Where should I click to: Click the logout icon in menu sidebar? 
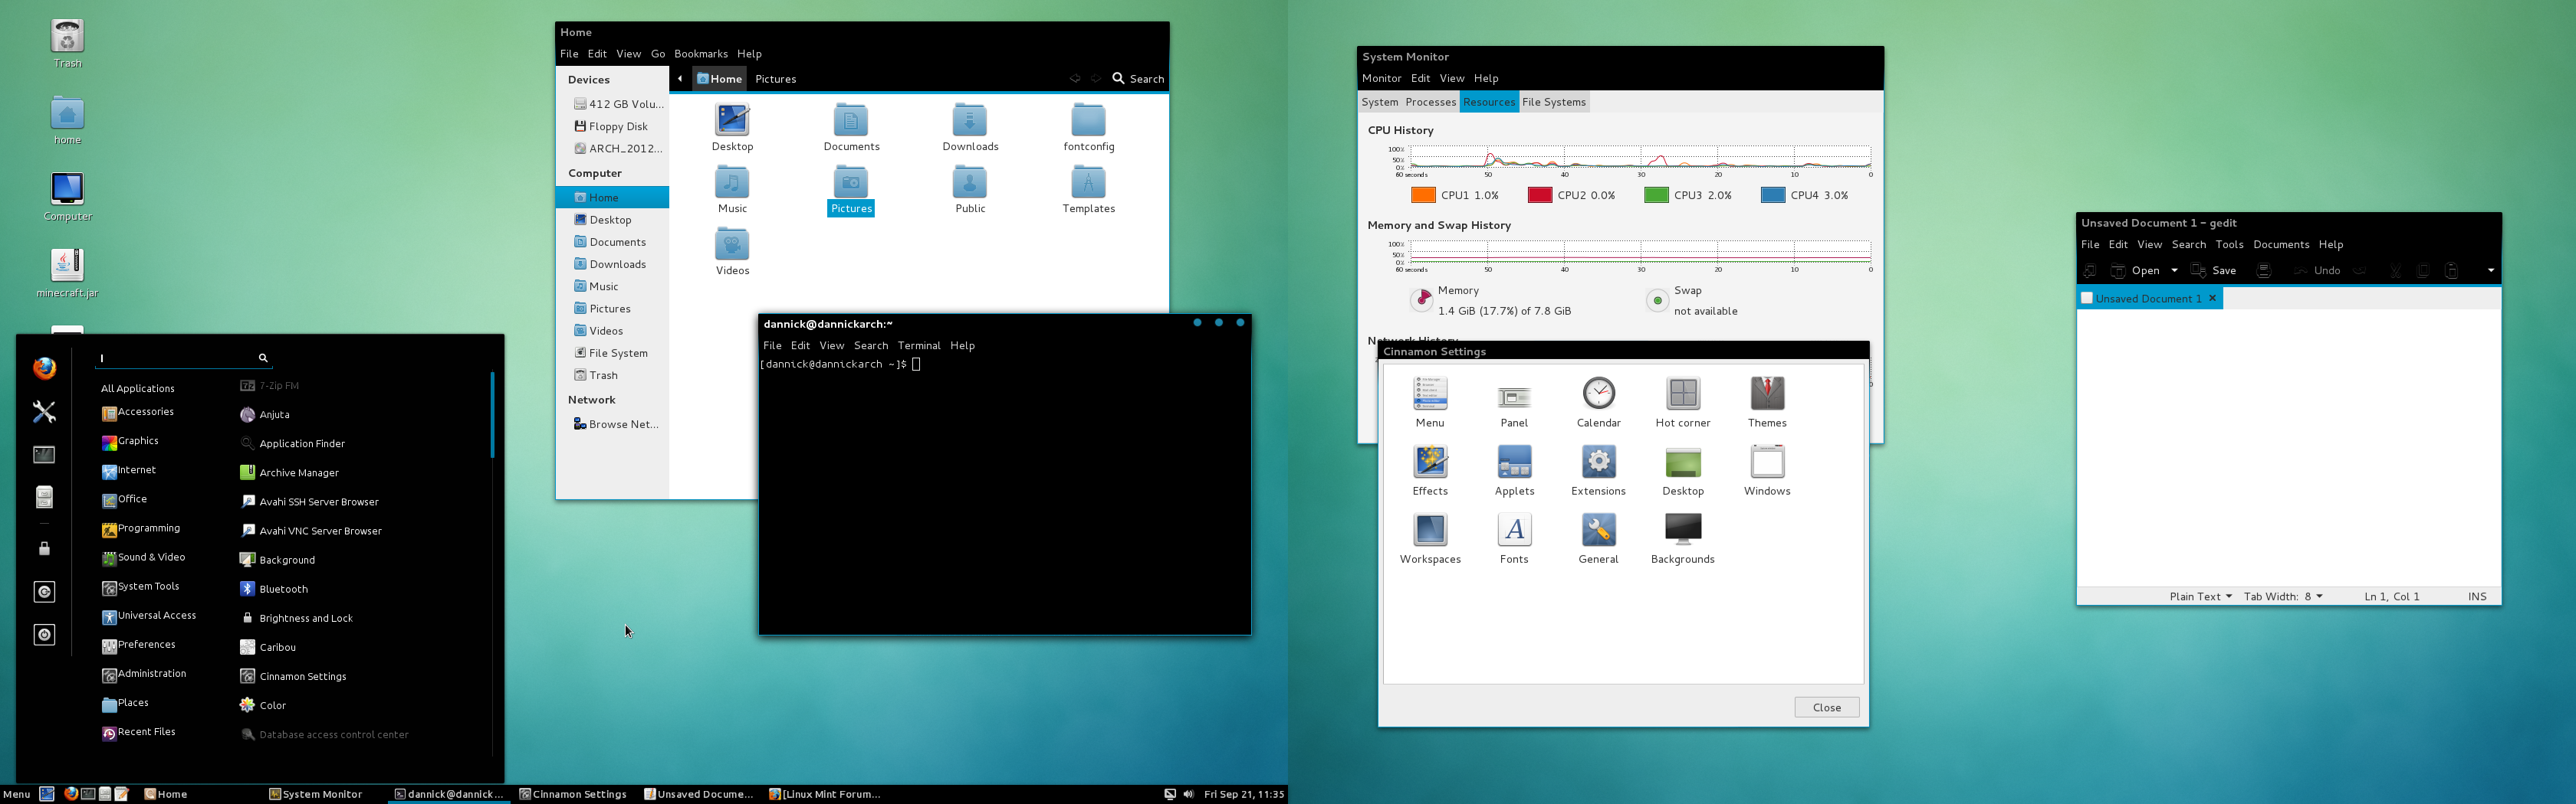click(44, 592)
